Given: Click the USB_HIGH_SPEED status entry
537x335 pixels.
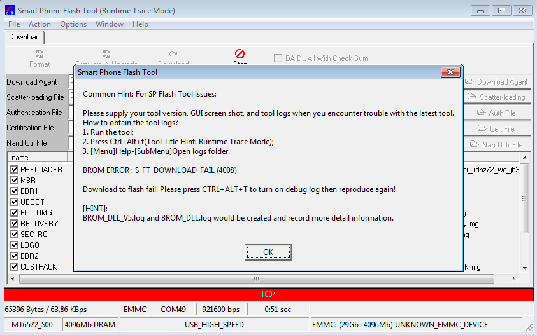Looking at the screenshot, I should [215, 324].
